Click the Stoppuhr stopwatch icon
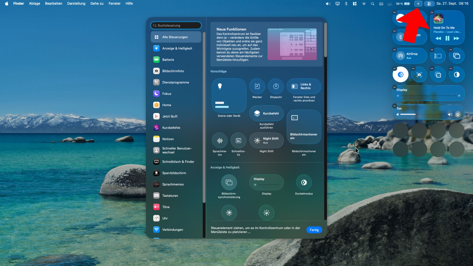The width and height of the screenshot is (473, 266). click(x=276, y=86)
